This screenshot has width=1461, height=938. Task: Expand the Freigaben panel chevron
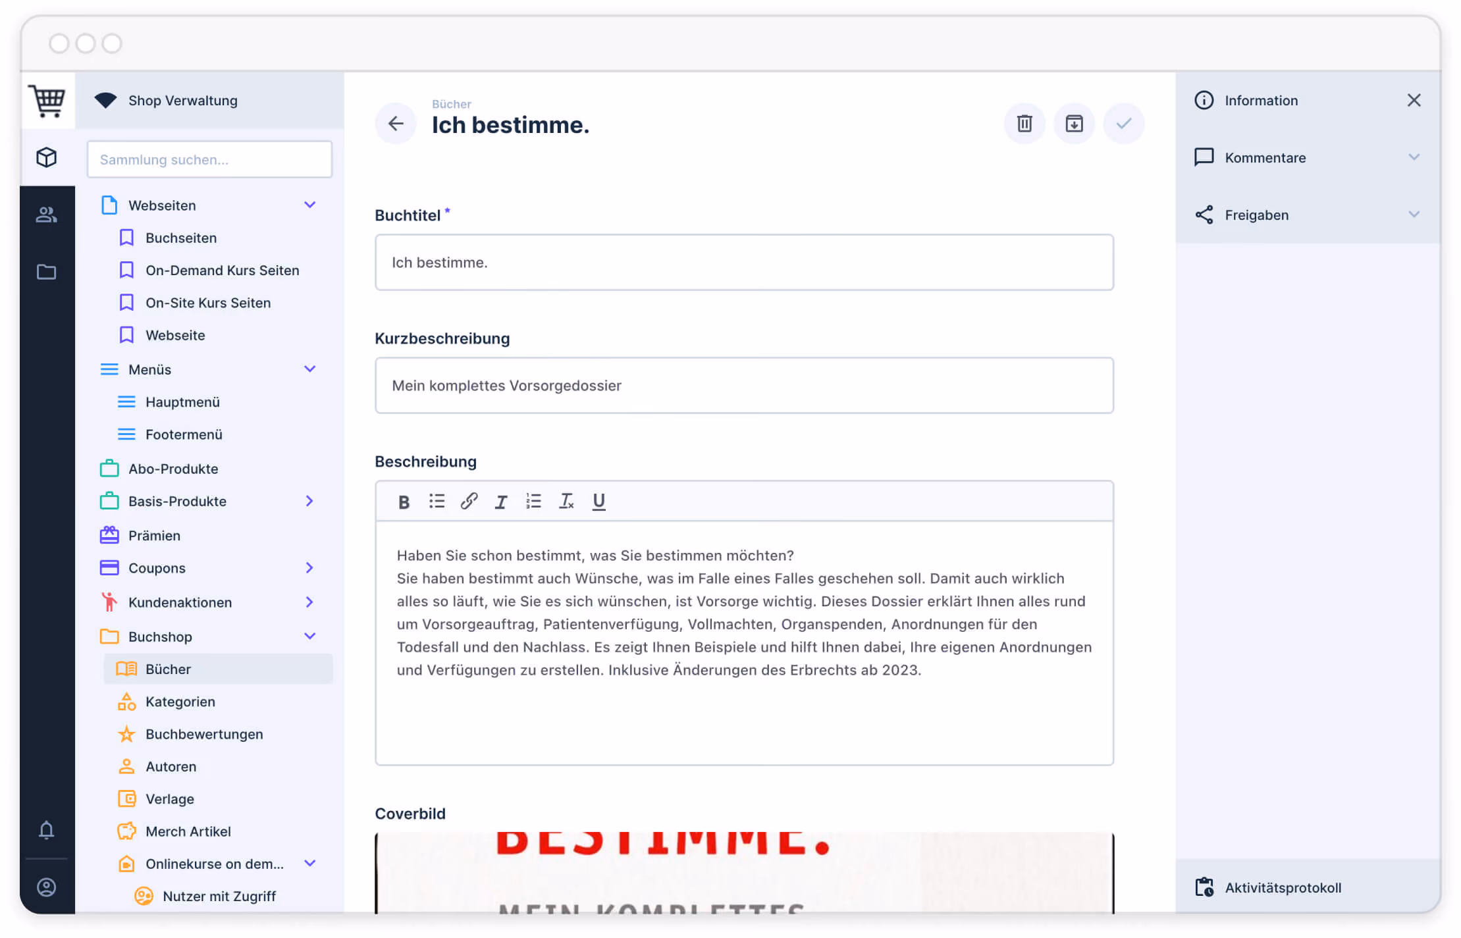pyautogui.click(x=1414, y=215)
